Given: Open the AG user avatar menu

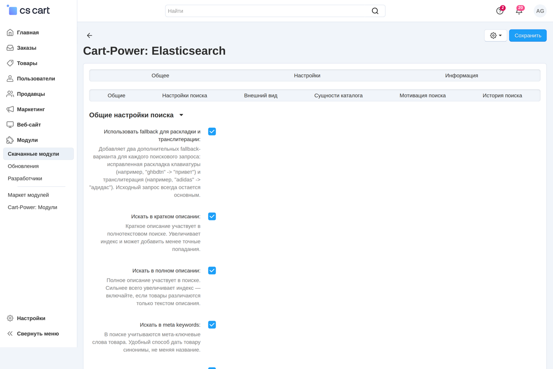Looking at the screenshot, I should [540, 11].
